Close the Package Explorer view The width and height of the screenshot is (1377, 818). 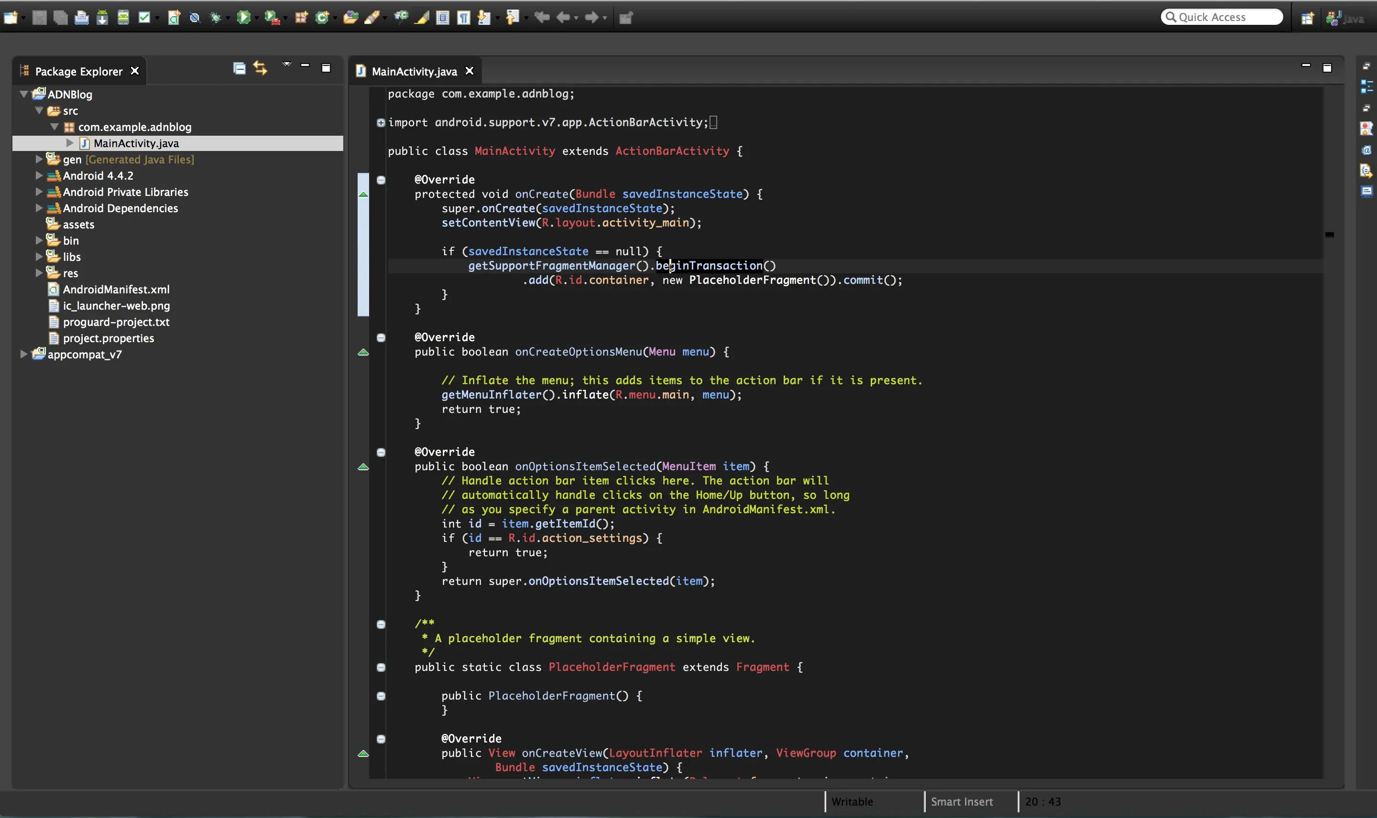tap(134, 71)
